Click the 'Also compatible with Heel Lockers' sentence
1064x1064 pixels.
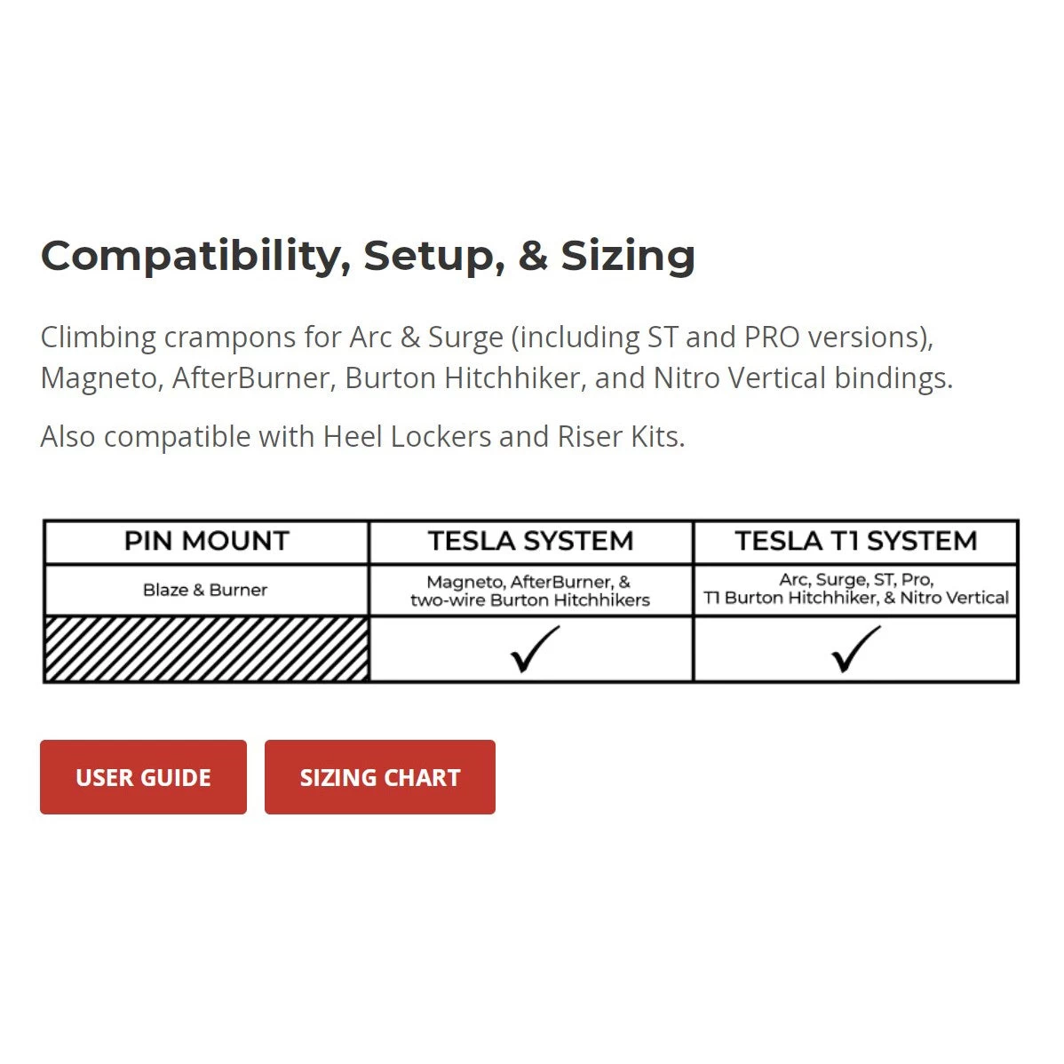point(362,437)
